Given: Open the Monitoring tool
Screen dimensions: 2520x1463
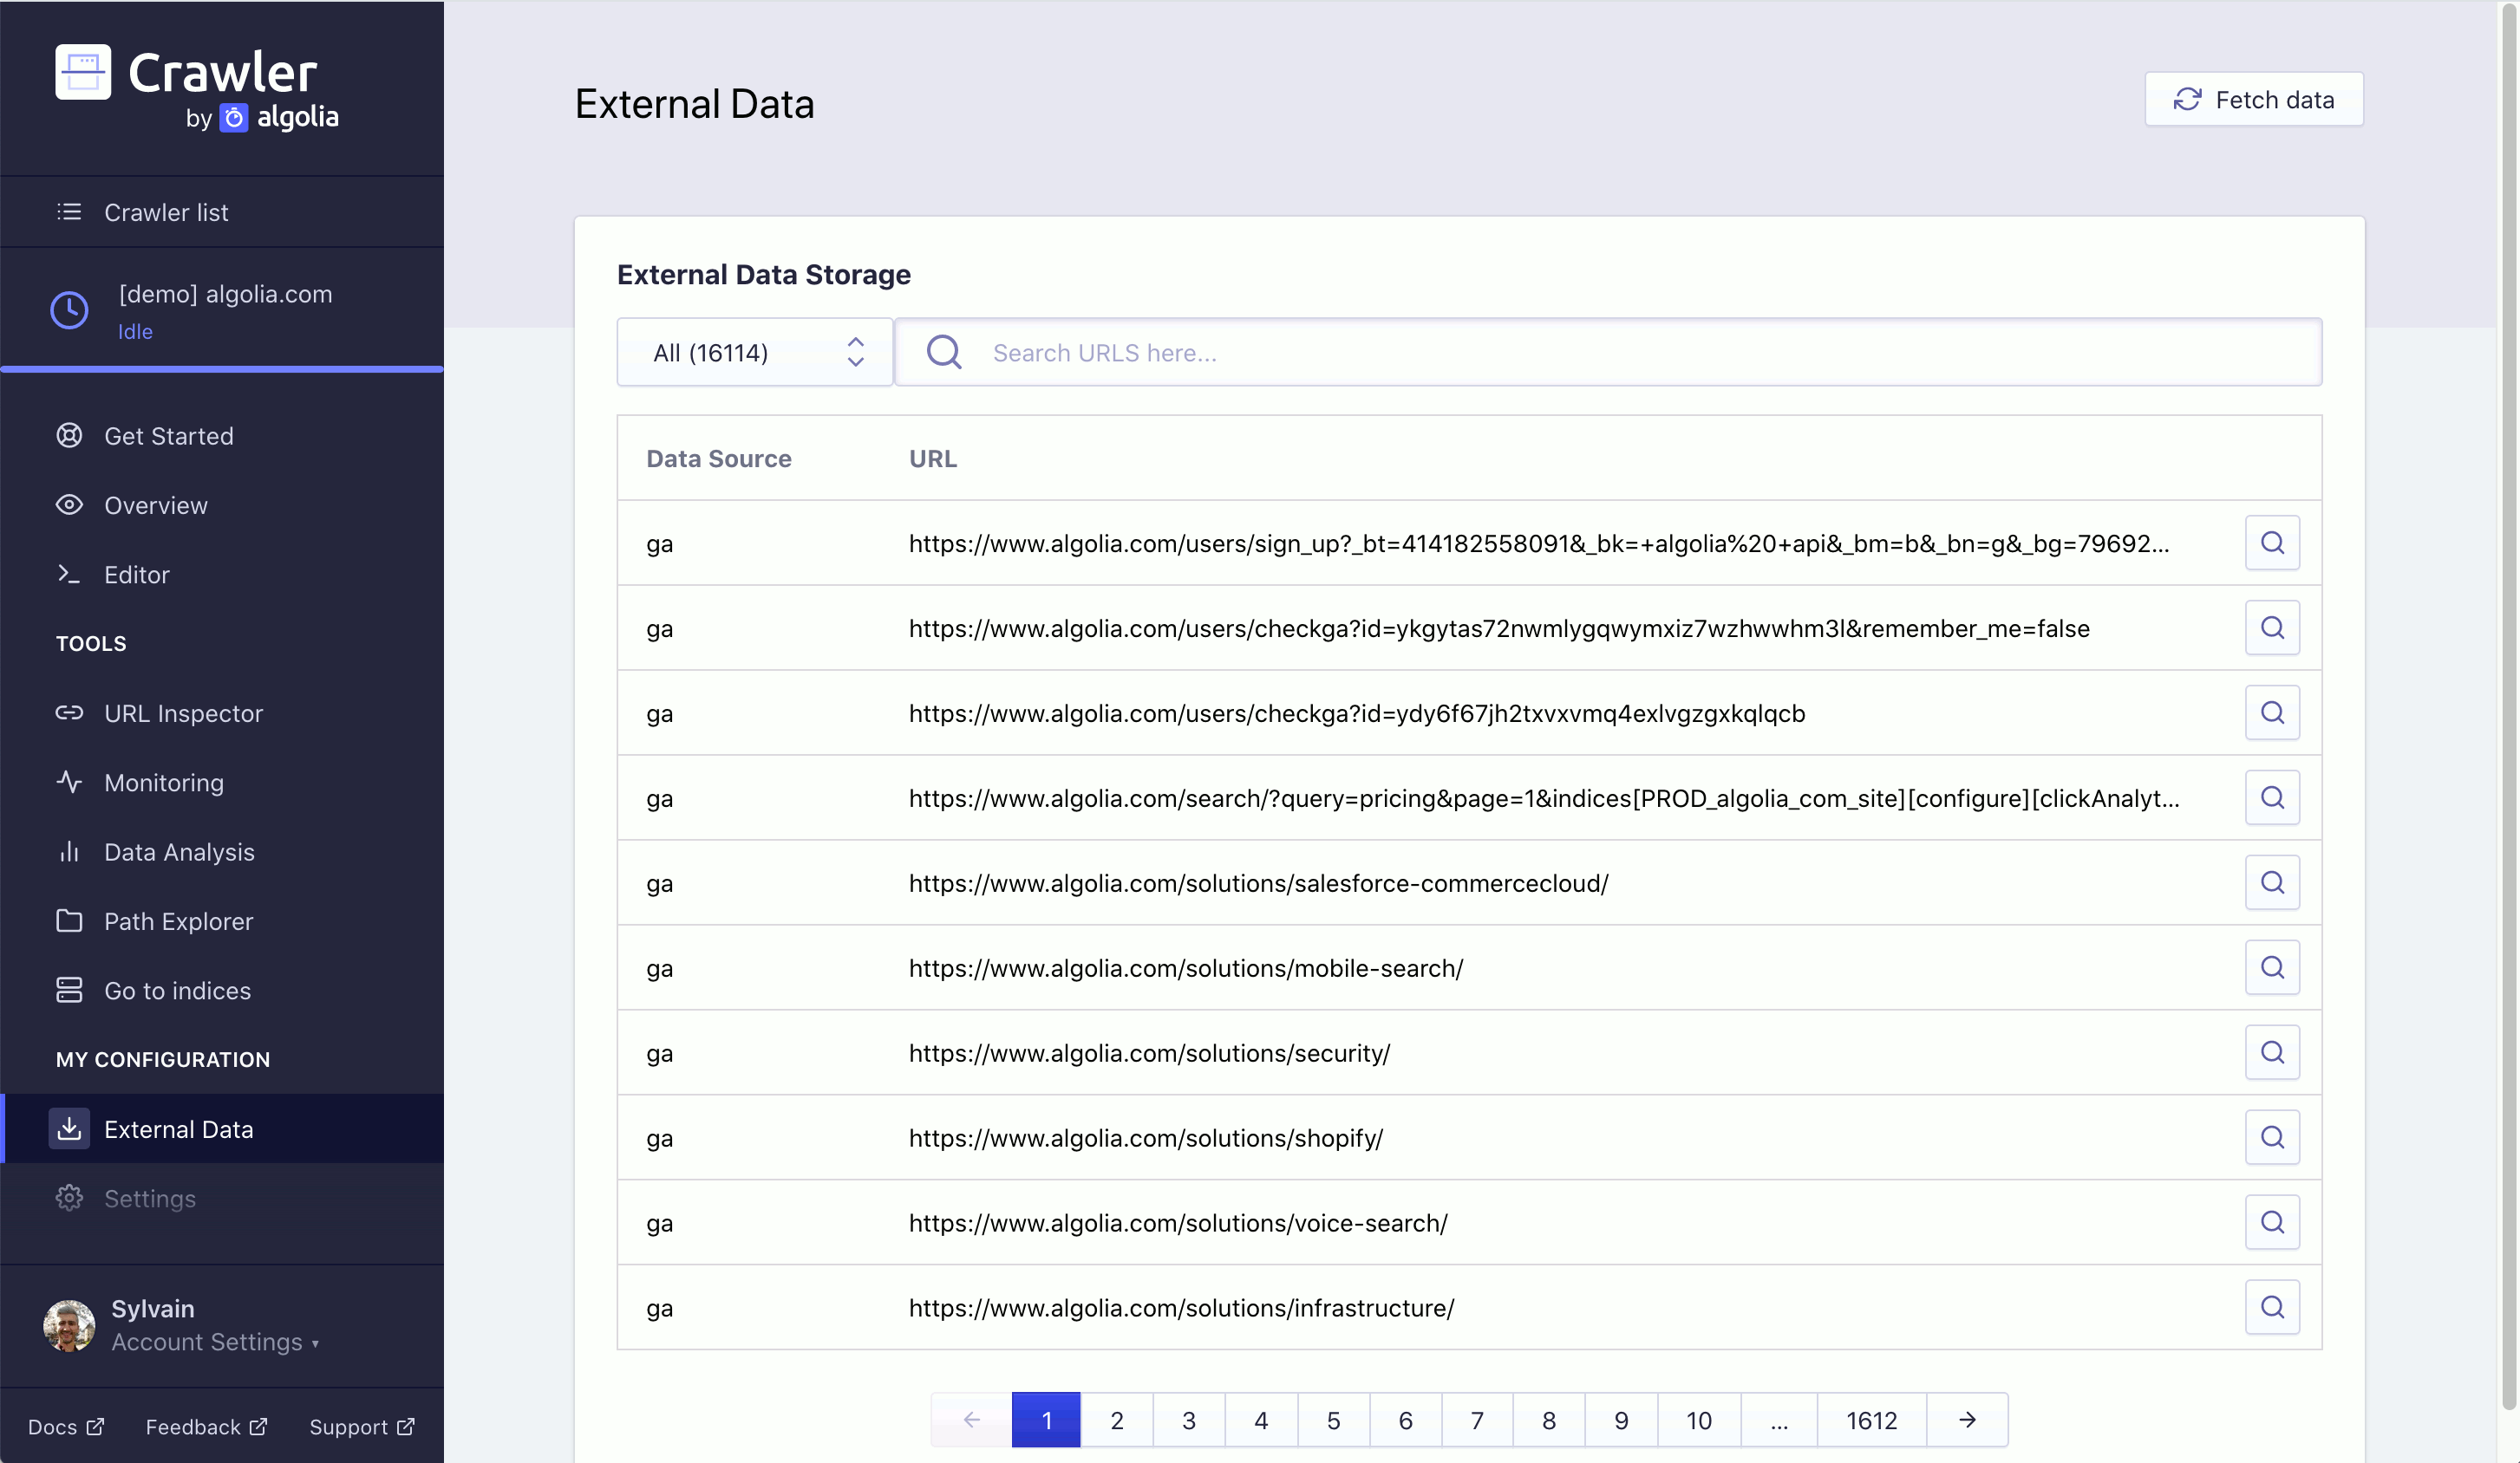Looking at the screenshot, I should pyautogui.click(x=222, y=783).
